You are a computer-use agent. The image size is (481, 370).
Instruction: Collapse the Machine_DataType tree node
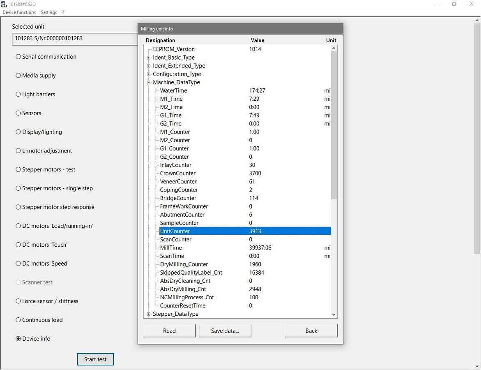point(149,82)
